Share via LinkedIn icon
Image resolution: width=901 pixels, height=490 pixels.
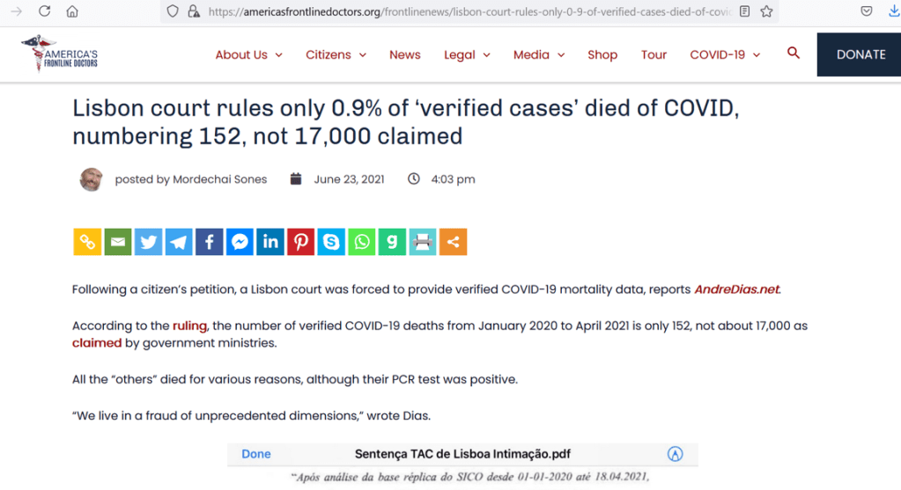[270, 242]
